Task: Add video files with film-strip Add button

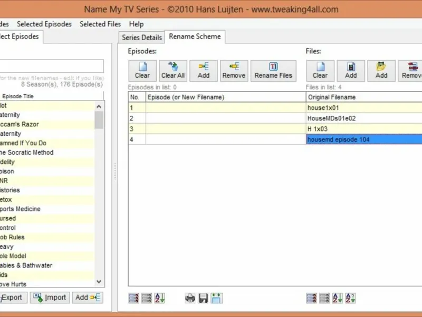Action: tap(351, 71)
